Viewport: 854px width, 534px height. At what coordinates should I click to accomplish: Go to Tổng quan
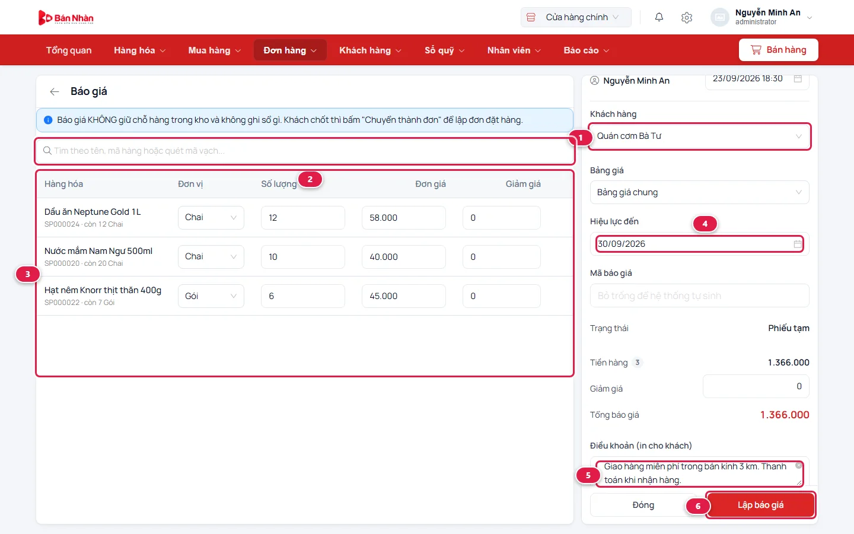[x=69, y=50]
